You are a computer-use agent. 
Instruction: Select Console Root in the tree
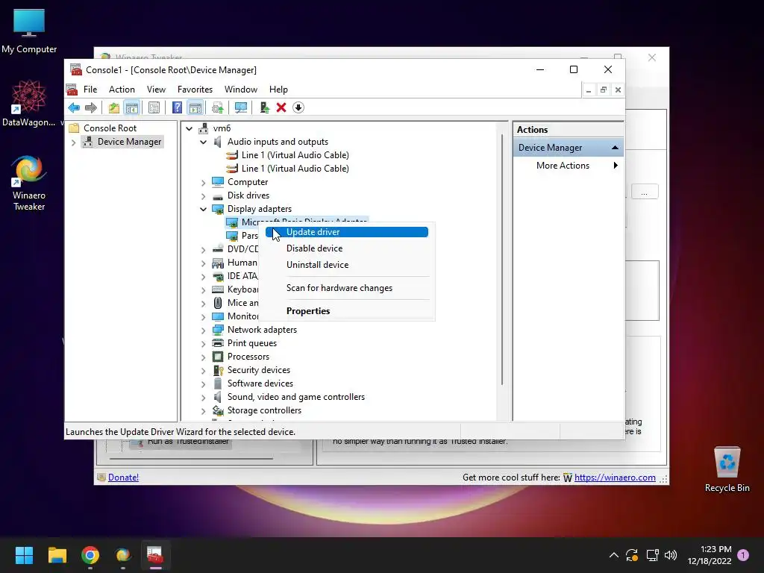110,128
